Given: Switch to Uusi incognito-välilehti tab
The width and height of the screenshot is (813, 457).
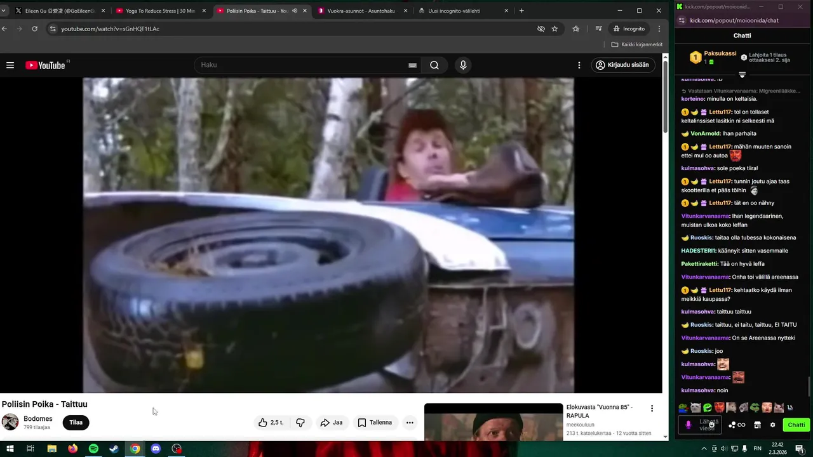Looking at the screenshot, I should pyautogui.click(x=464, y=11).
